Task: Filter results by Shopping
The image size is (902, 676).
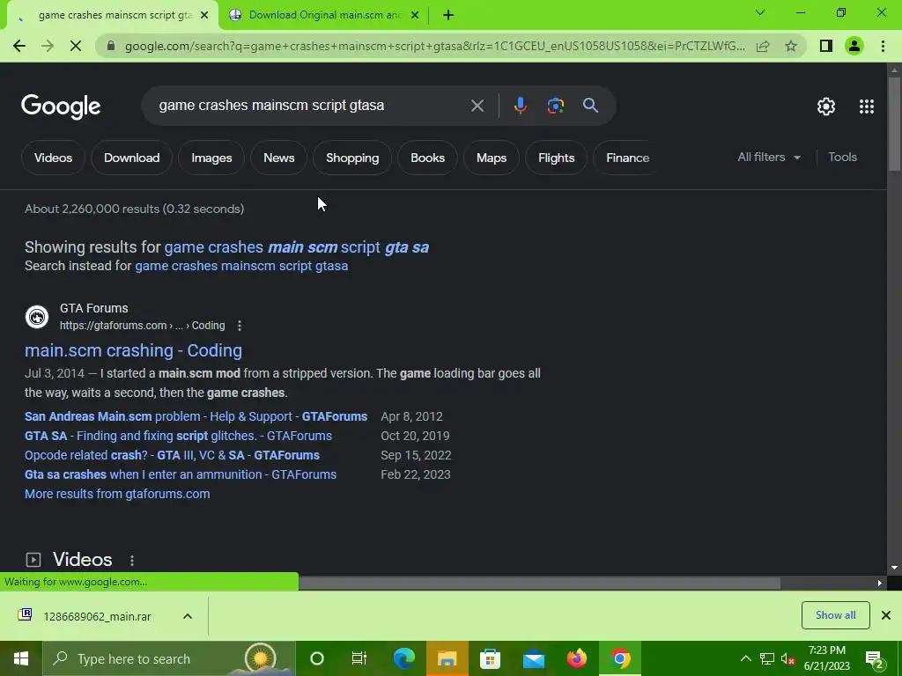Action: point(352,158)
